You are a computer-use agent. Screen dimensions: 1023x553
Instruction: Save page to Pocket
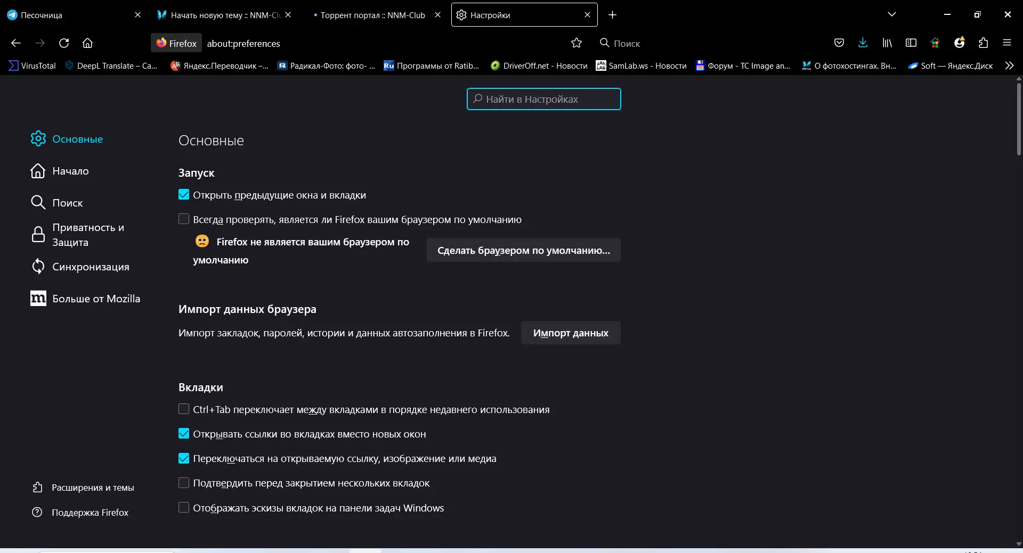pos(839,43)
